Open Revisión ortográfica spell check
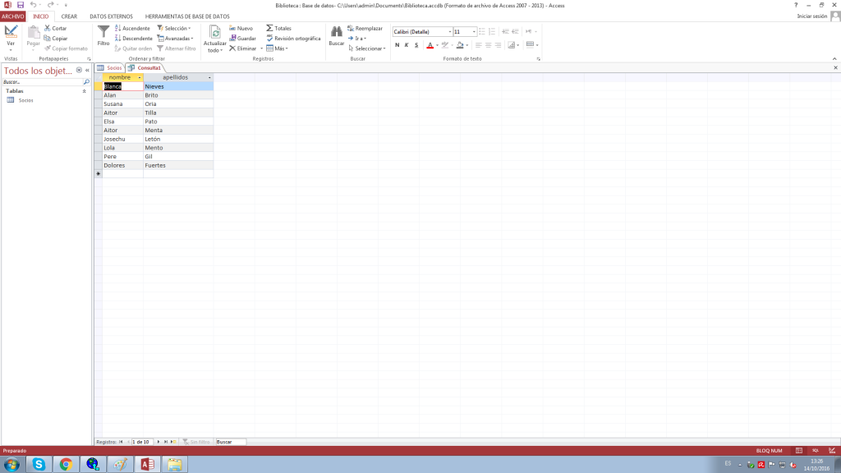 pos(293,38)
